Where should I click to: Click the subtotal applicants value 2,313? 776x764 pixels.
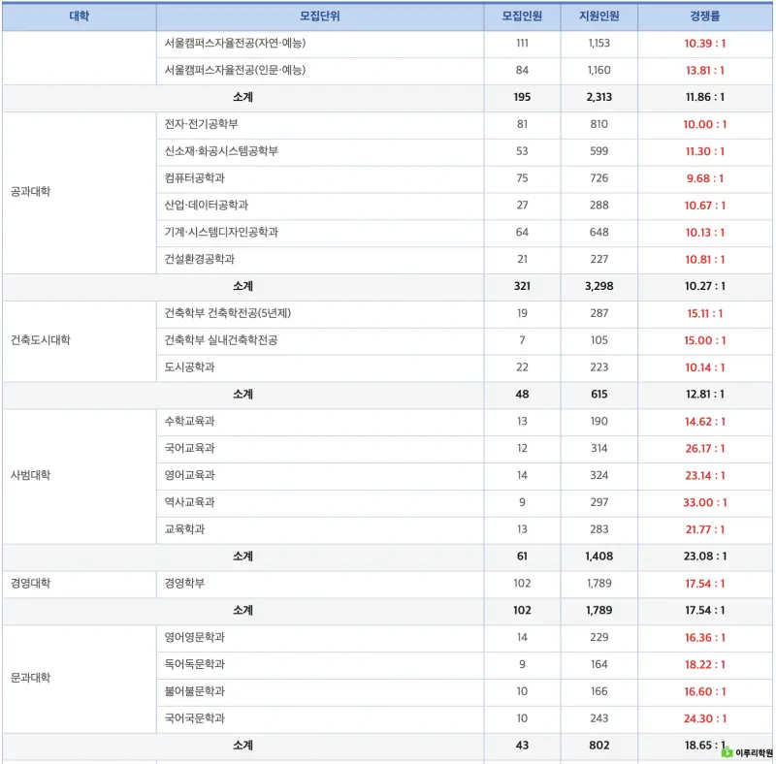598,97
